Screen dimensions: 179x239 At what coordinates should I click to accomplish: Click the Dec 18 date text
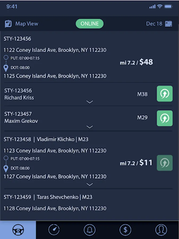point(154,24)
